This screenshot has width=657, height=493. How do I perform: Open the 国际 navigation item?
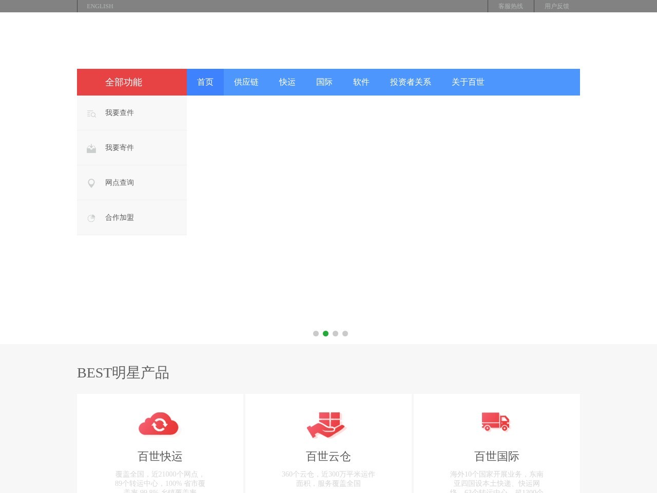(324, 82)
